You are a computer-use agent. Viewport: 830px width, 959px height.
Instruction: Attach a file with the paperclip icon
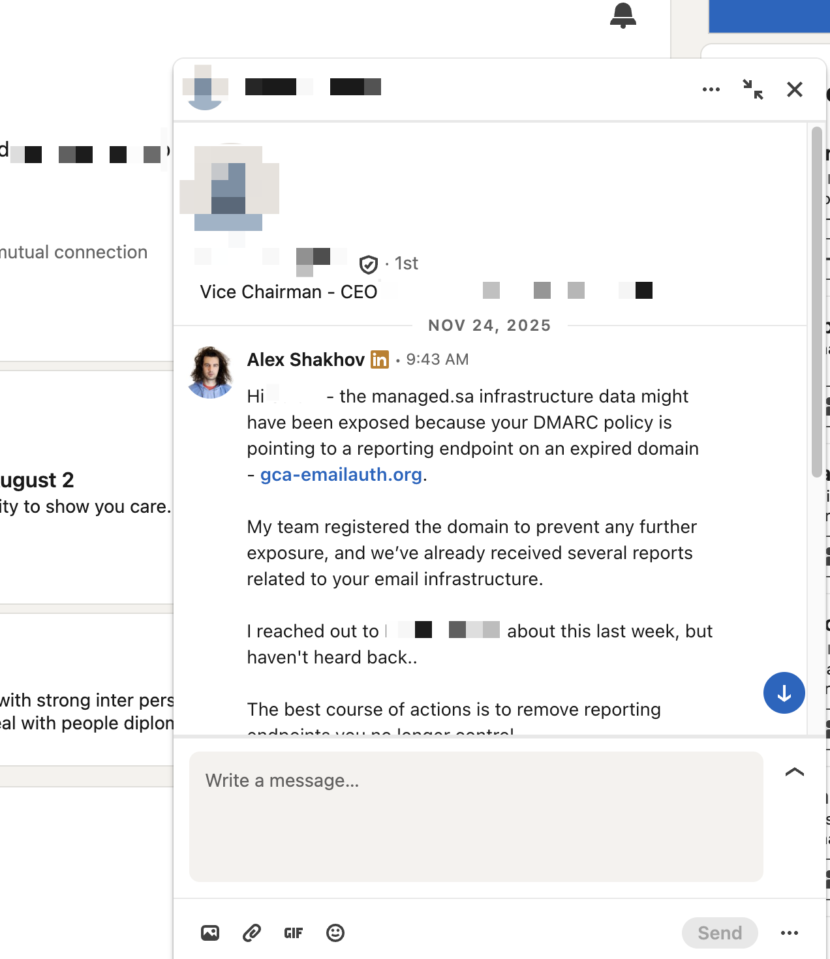point(252,933)
